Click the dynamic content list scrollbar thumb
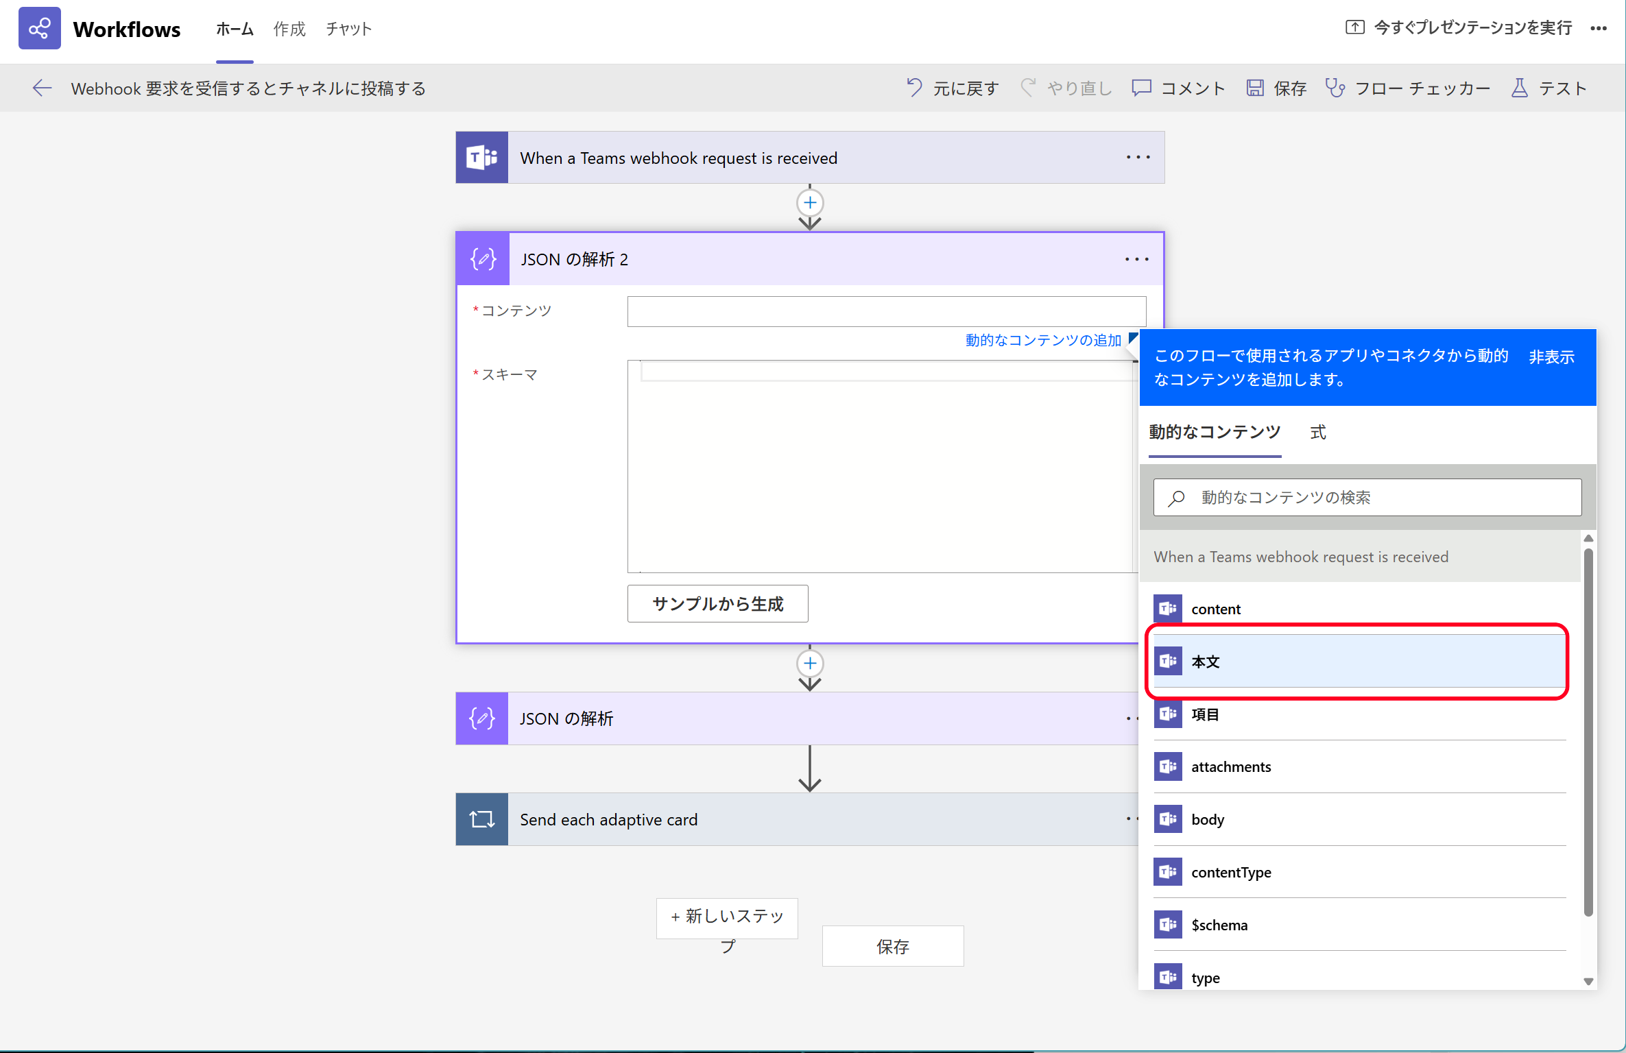1626x1053 pixels. point(1588,731)
